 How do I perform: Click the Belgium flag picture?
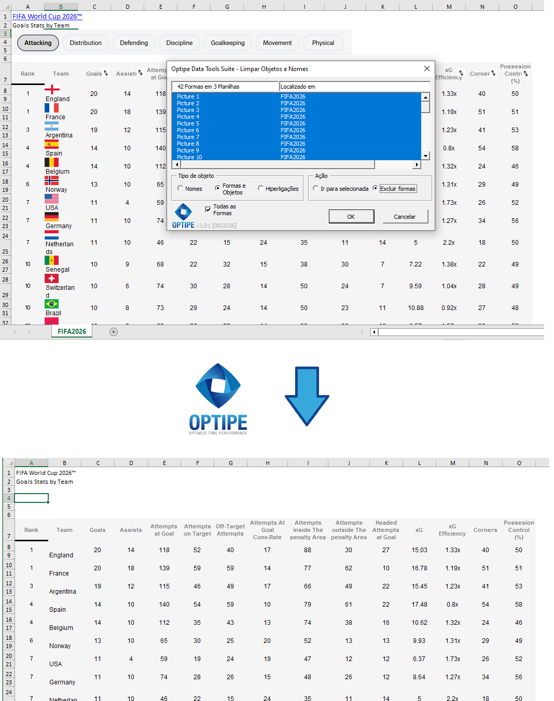51,162
